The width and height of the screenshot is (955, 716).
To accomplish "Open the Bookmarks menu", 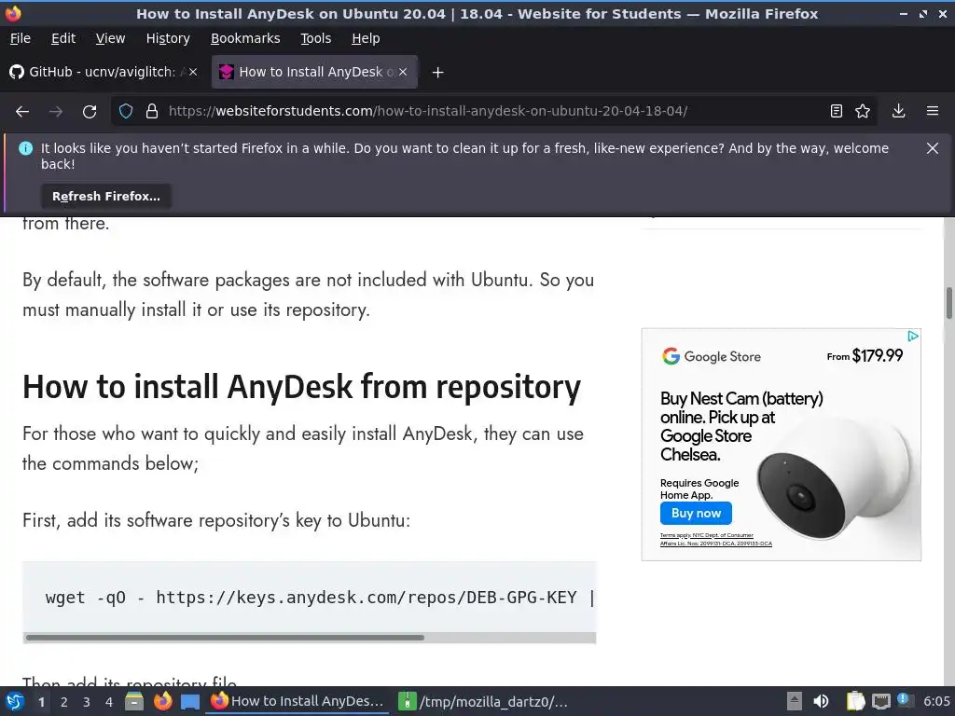I will [245, 38].
